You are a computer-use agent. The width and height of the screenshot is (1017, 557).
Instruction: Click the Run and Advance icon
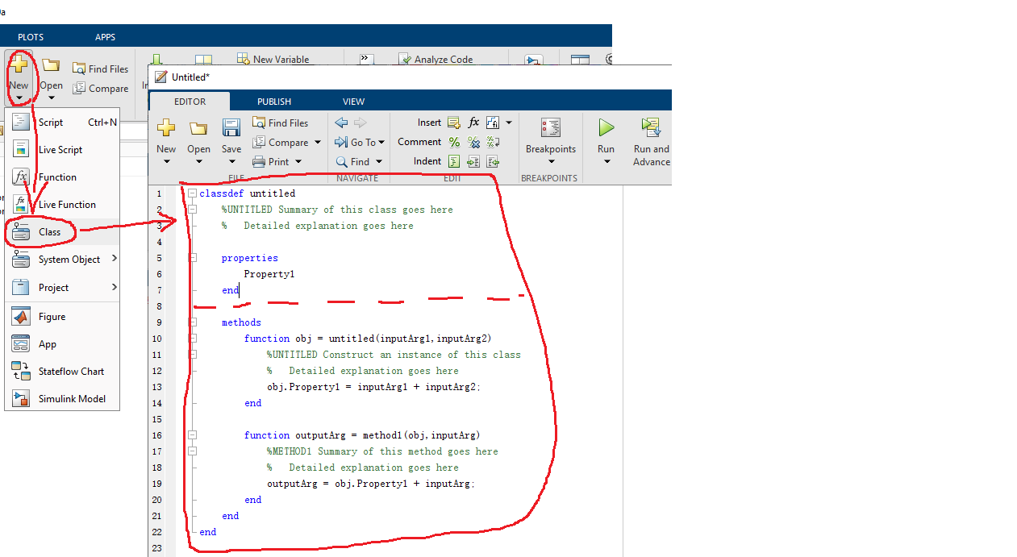[x=650, y=127]
